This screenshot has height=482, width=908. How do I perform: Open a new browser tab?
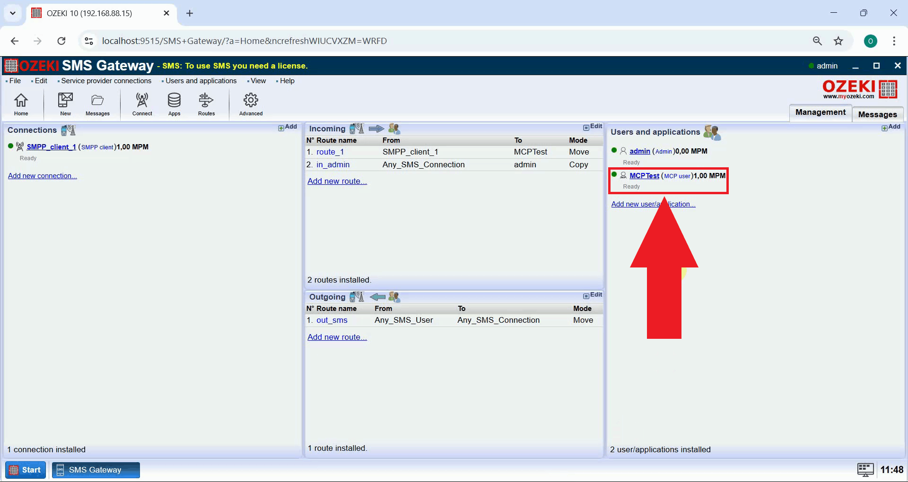pos(190,13)
